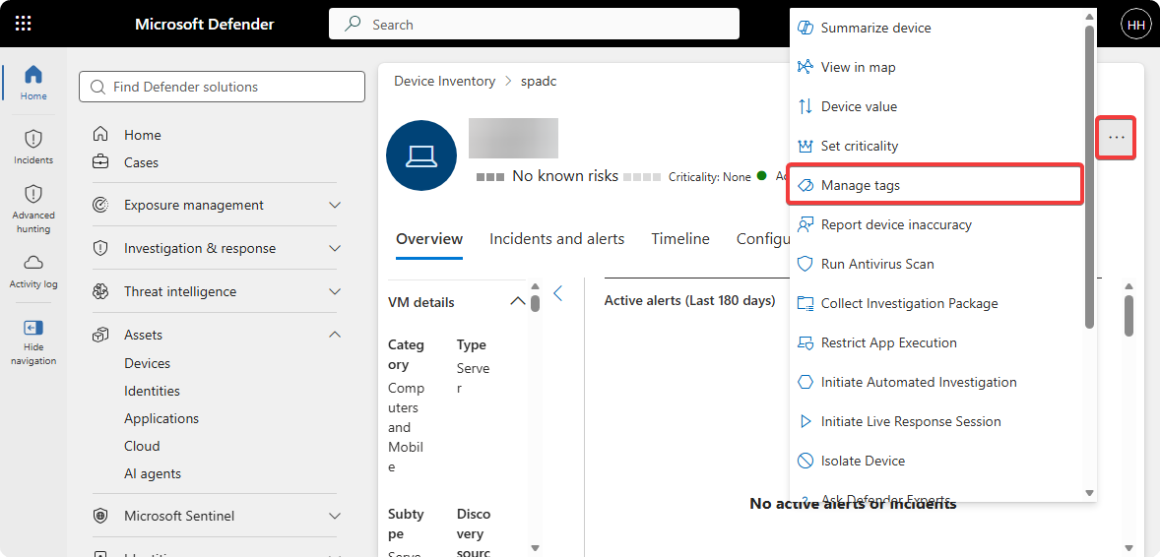Switch to the Overview tab
The height and width of the screenshot is (557, 1160).
tap(429, 239)
